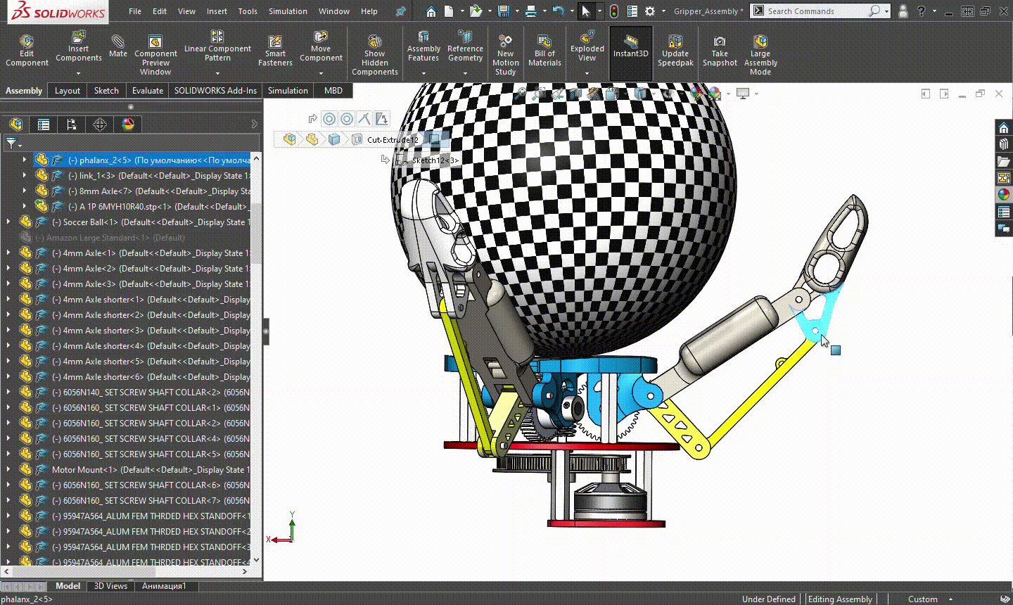Open the File menu

[x=135, y=11]
